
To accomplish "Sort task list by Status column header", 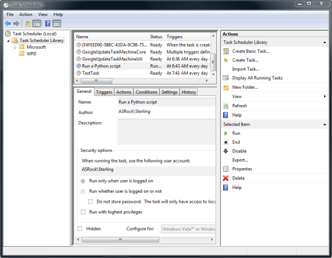I will click(156, 37).
